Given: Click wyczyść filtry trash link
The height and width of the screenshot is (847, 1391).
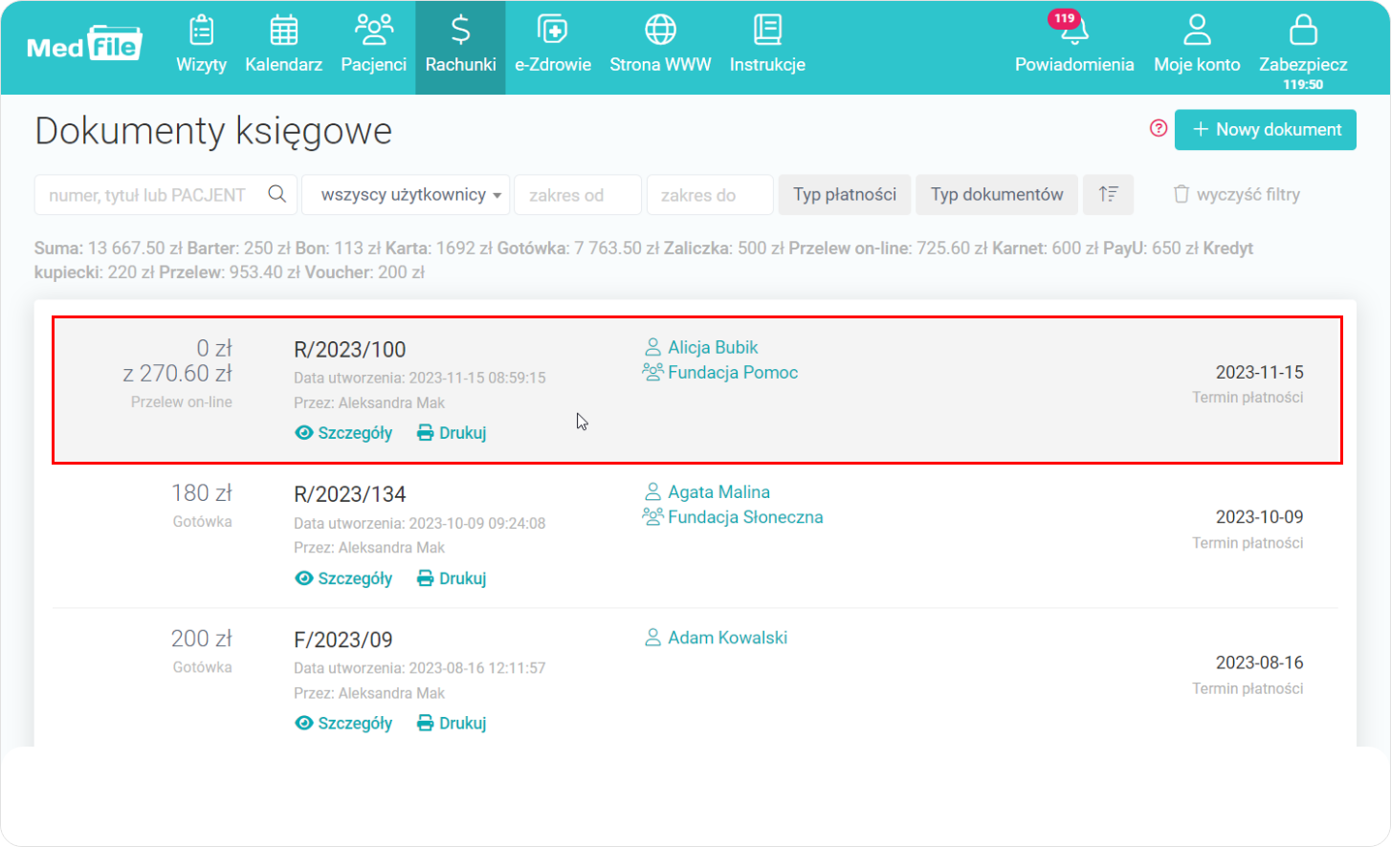Looking at the screenshot, I should pyautogui.click(x=1236, y=195).
